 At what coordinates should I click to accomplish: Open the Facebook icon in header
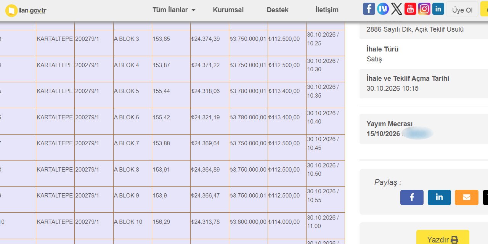[x=369, y=9]
